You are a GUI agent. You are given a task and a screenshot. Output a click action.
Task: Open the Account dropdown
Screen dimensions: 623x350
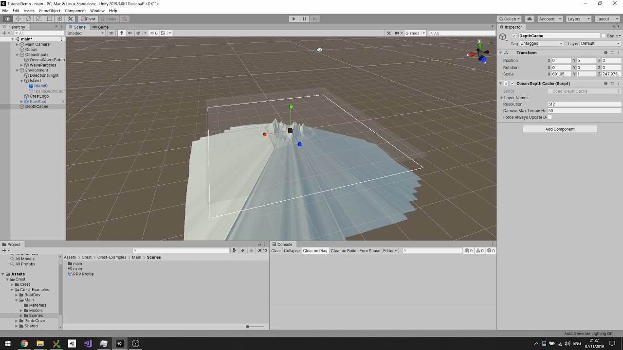(550, 19)
